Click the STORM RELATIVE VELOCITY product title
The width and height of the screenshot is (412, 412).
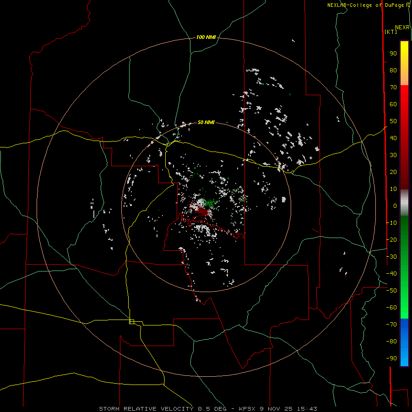(146, 409)
